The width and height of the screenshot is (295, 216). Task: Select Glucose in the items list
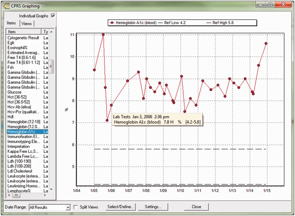pos(15,92)
